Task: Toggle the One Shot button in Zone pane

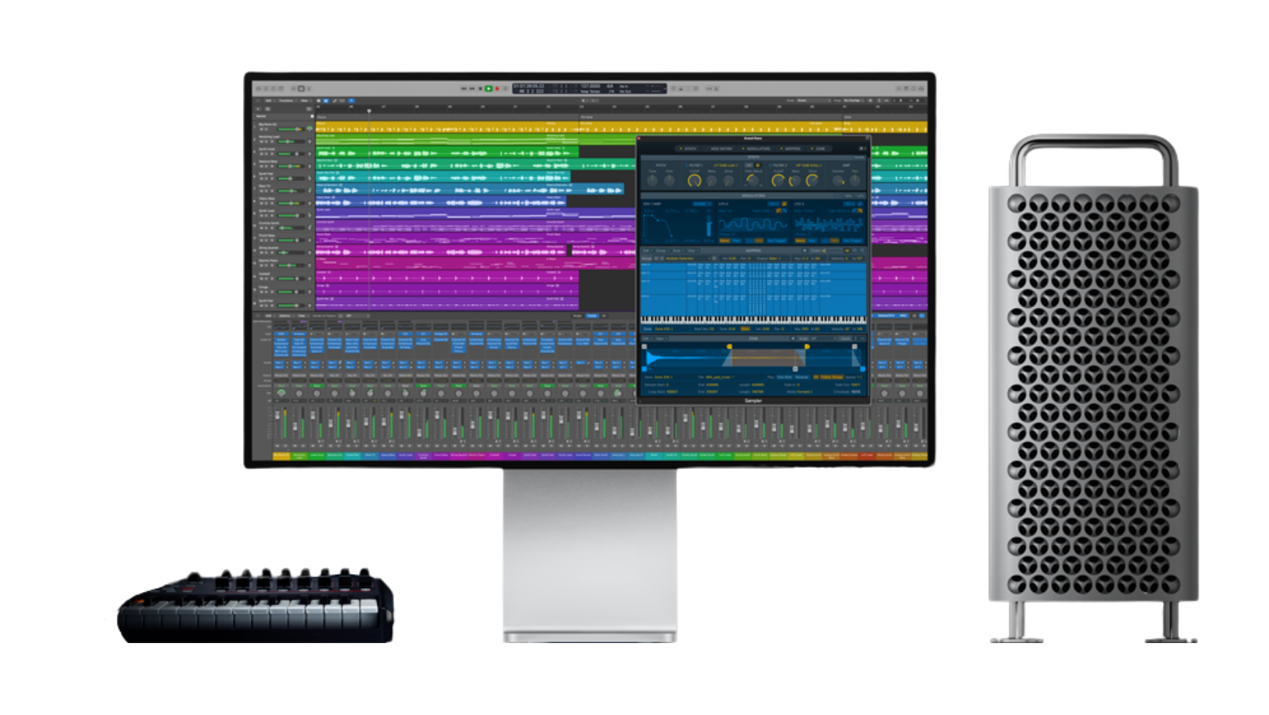Action: (x=785, y=377)
